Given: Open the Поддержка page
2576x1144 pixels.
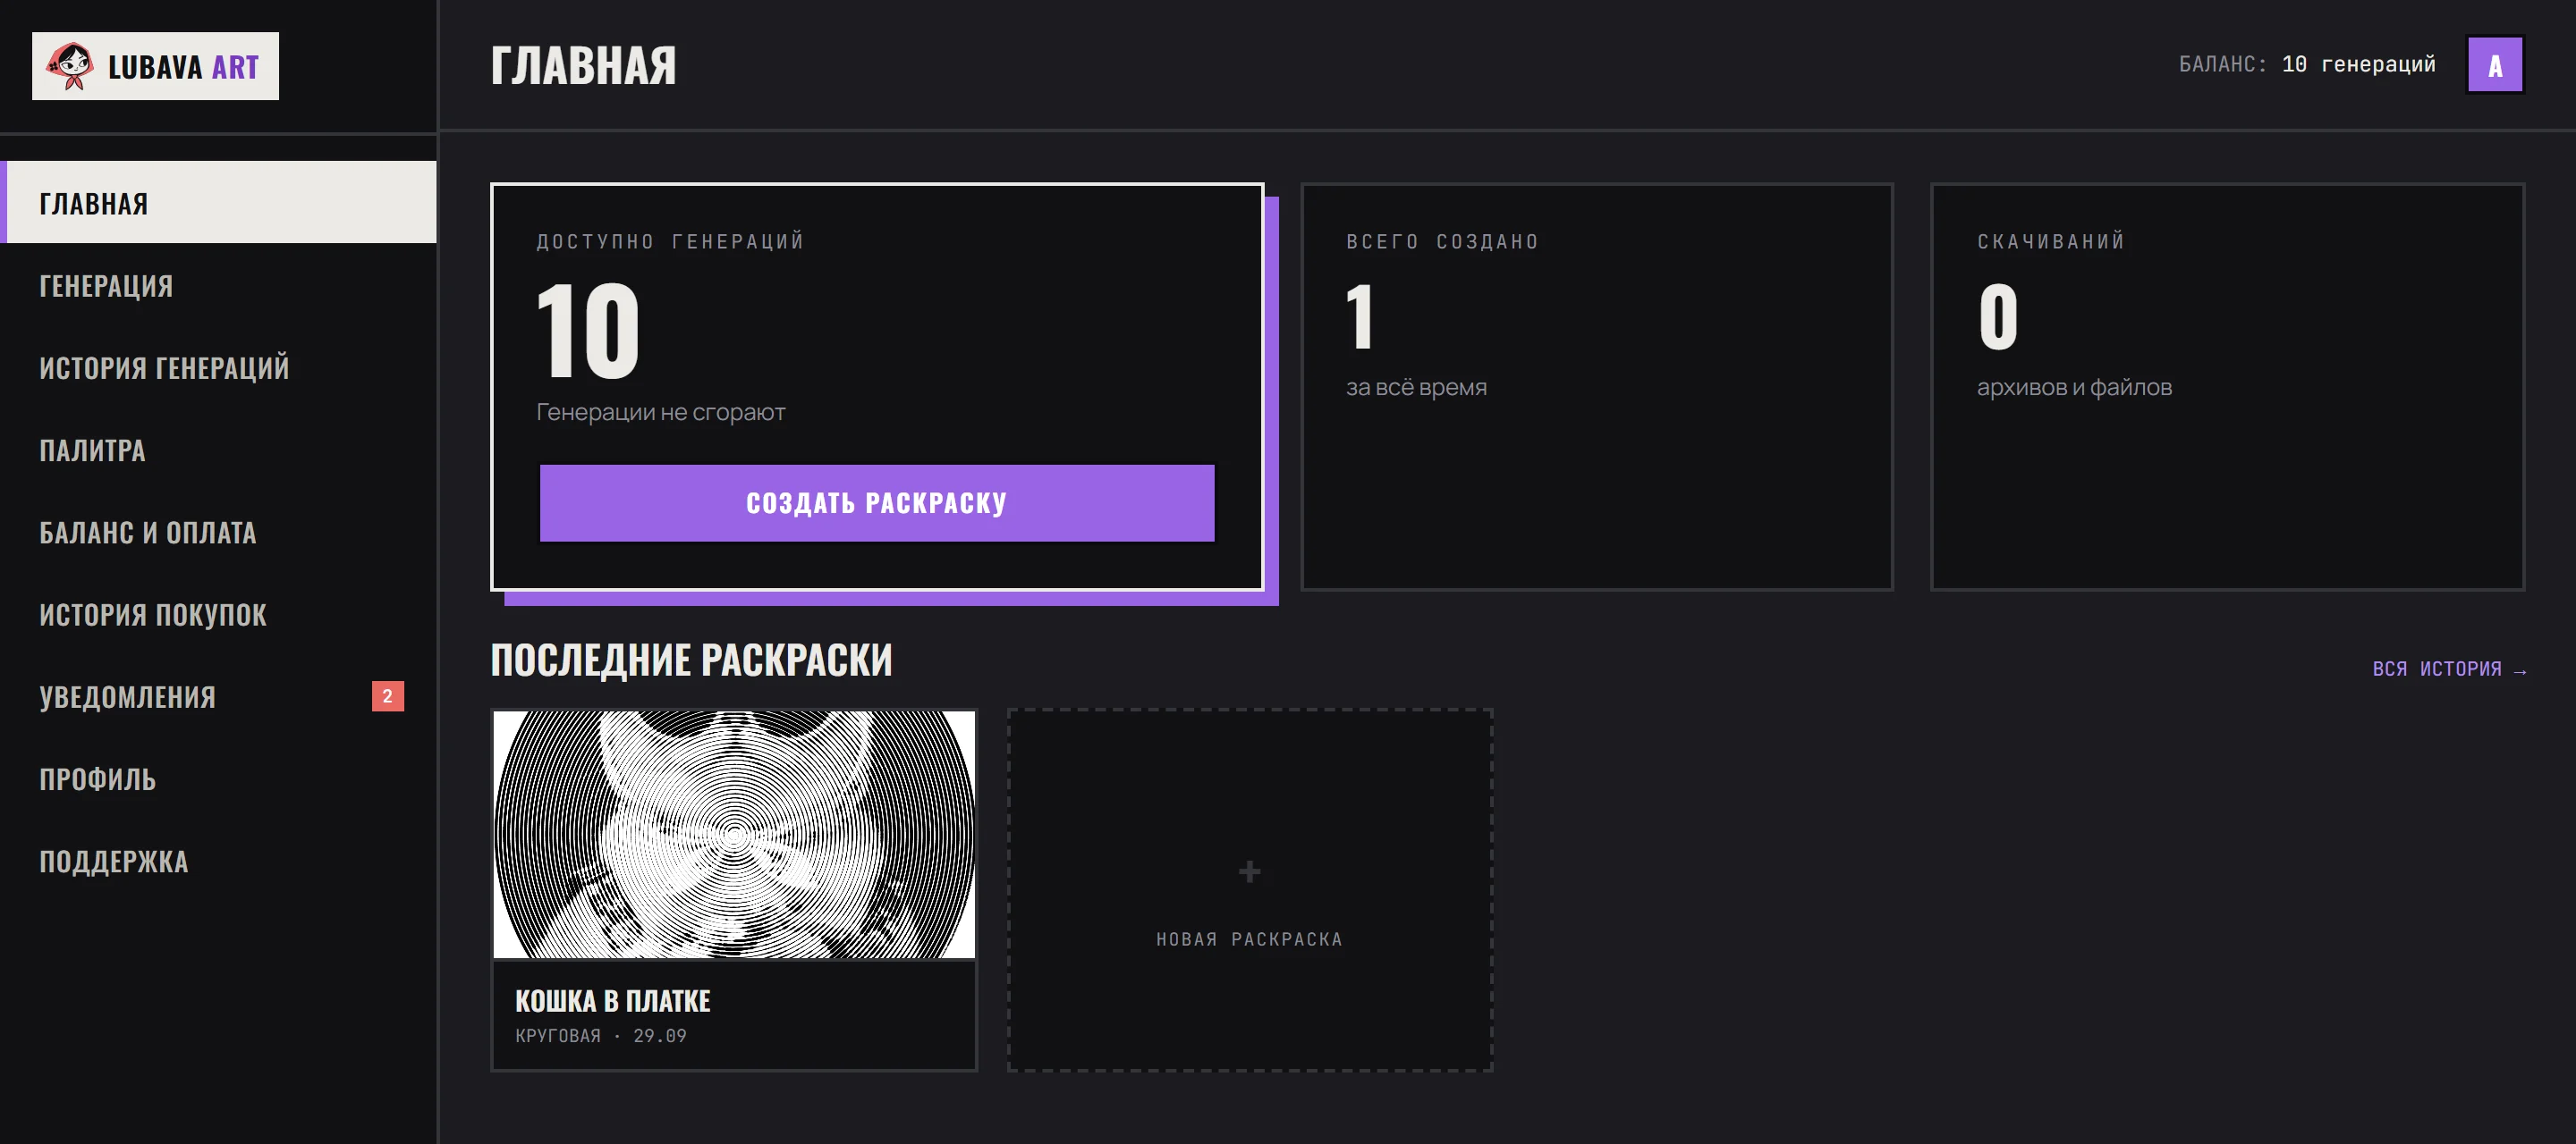Looking at the screenshot, I should point(218,861).
